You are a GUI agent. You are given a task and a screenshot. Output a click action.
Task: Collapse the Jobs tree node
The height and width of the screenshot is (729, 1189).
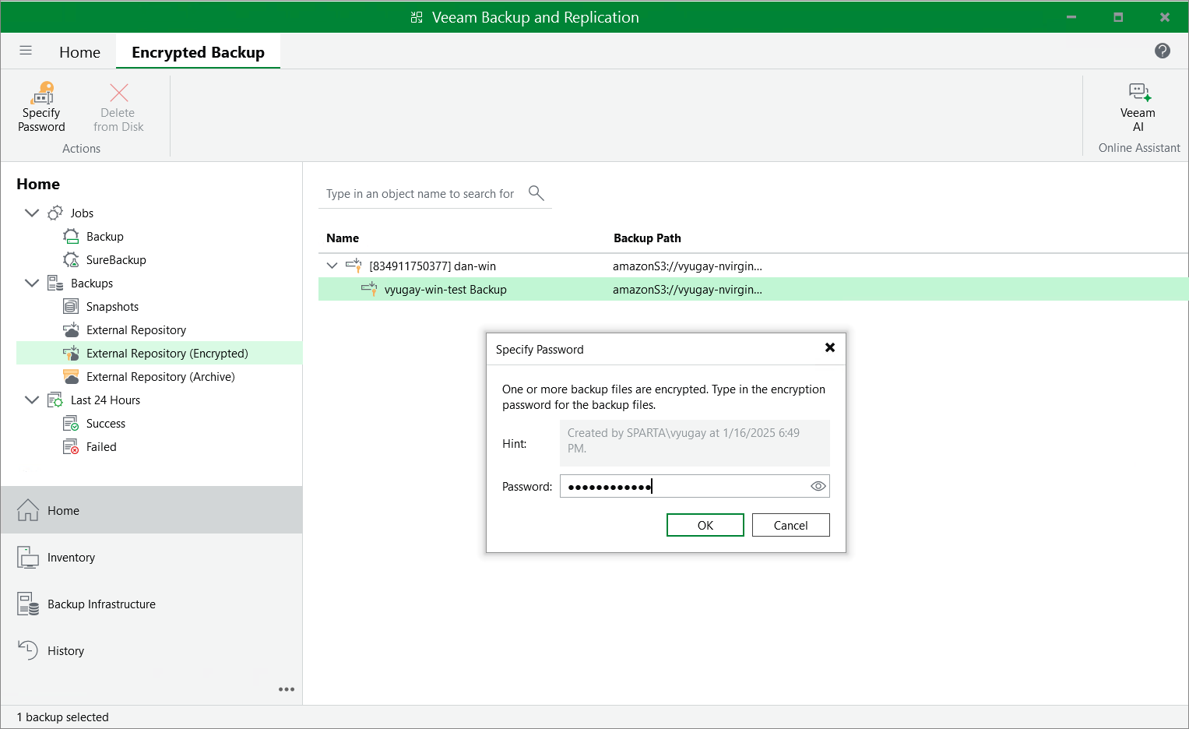point(32,213)
